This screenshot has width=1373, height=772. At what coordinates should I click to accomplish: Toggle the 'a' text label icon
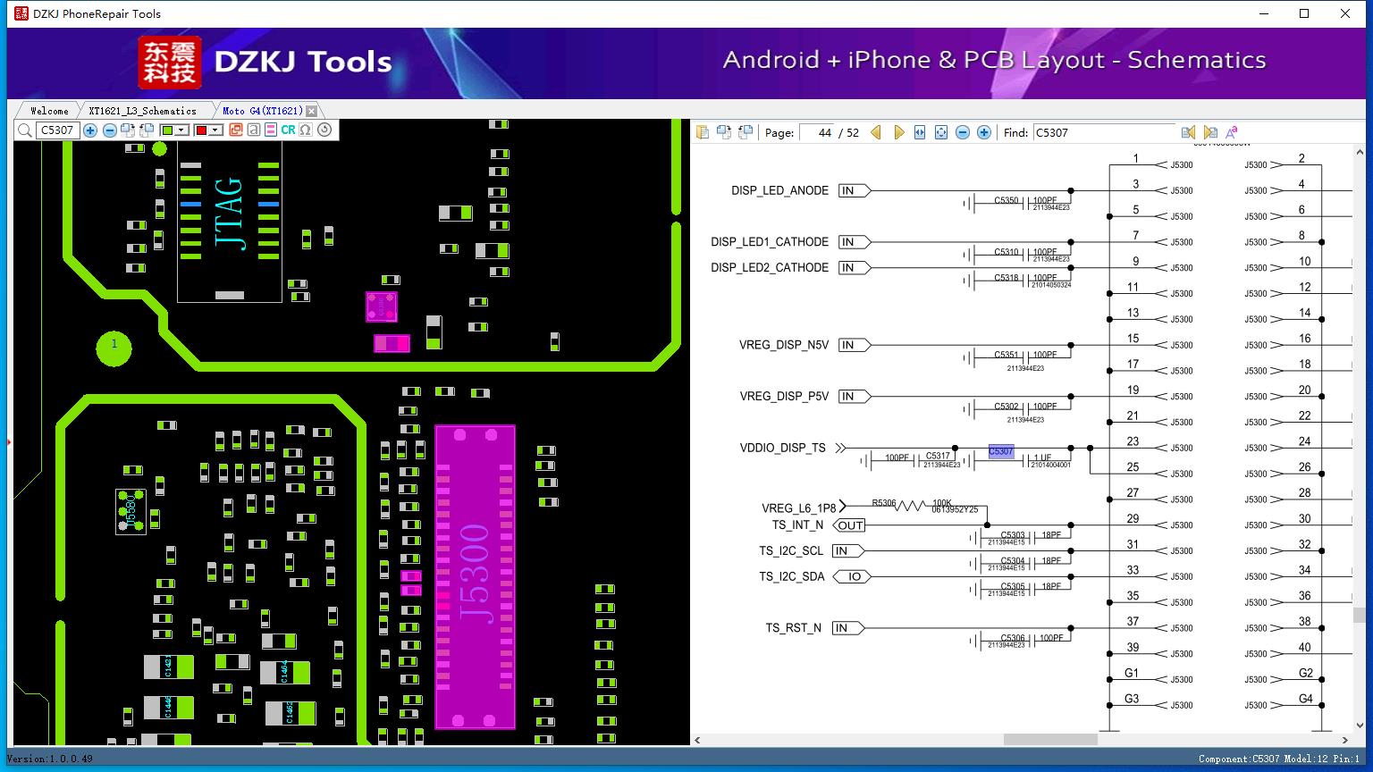pyautogui.click(x=254, y=130)
